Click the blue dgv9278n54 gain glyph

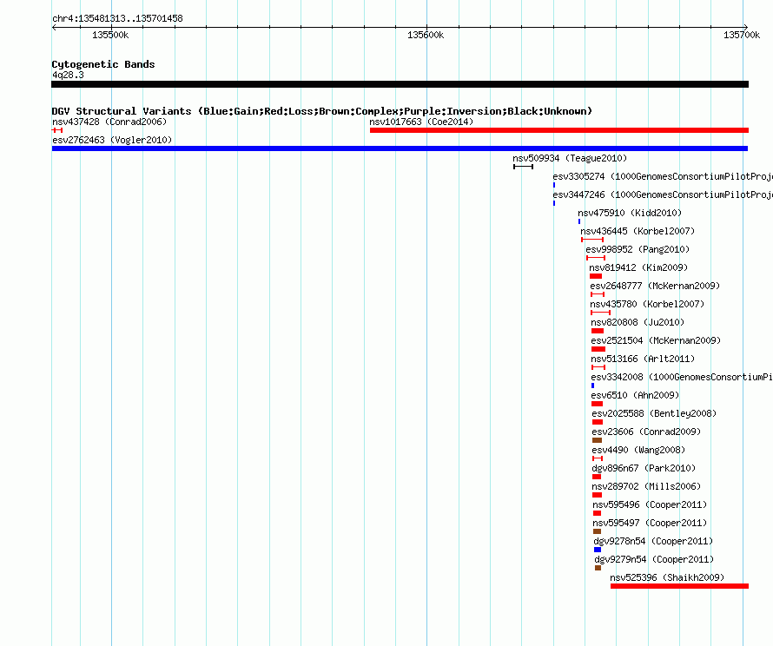coord(598,550)
